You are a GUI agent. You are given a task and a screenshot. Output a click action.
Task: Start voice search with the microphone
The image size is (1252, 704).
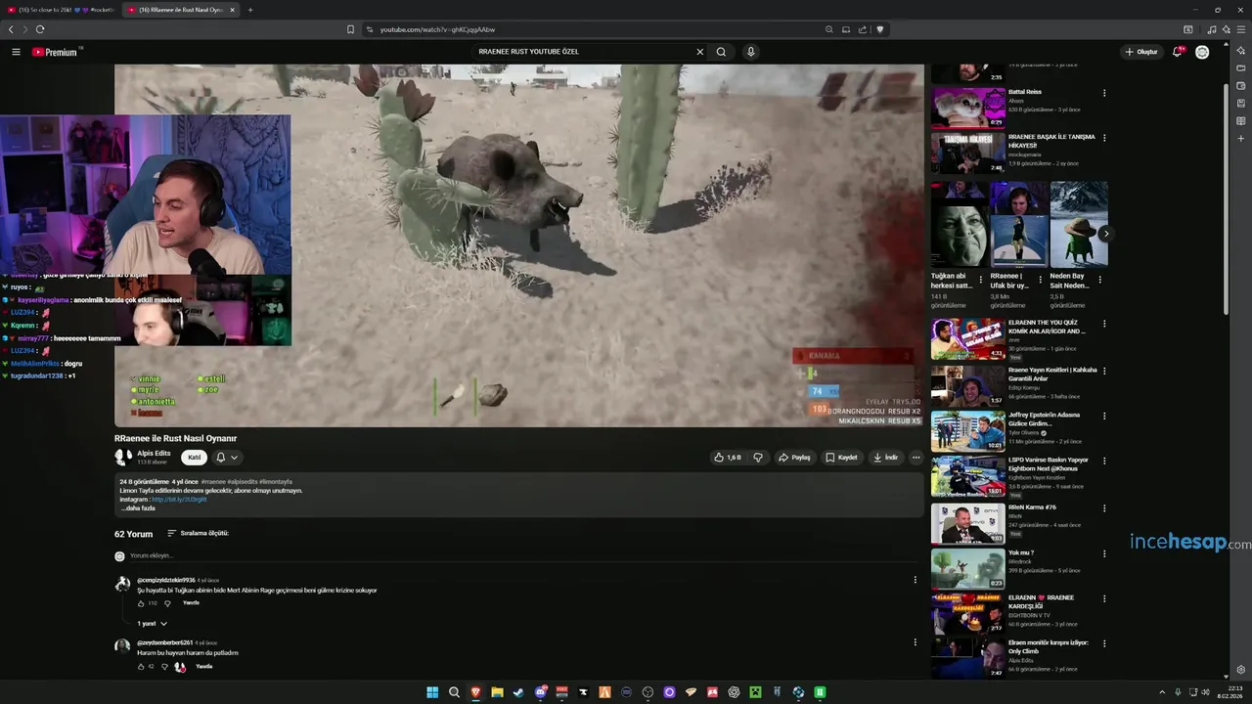pos(750,52)
